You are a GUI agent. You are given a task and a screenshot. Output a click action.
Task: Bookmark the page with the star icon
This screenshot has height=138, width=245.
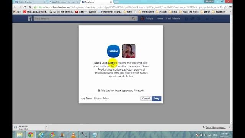click(225, 7)
